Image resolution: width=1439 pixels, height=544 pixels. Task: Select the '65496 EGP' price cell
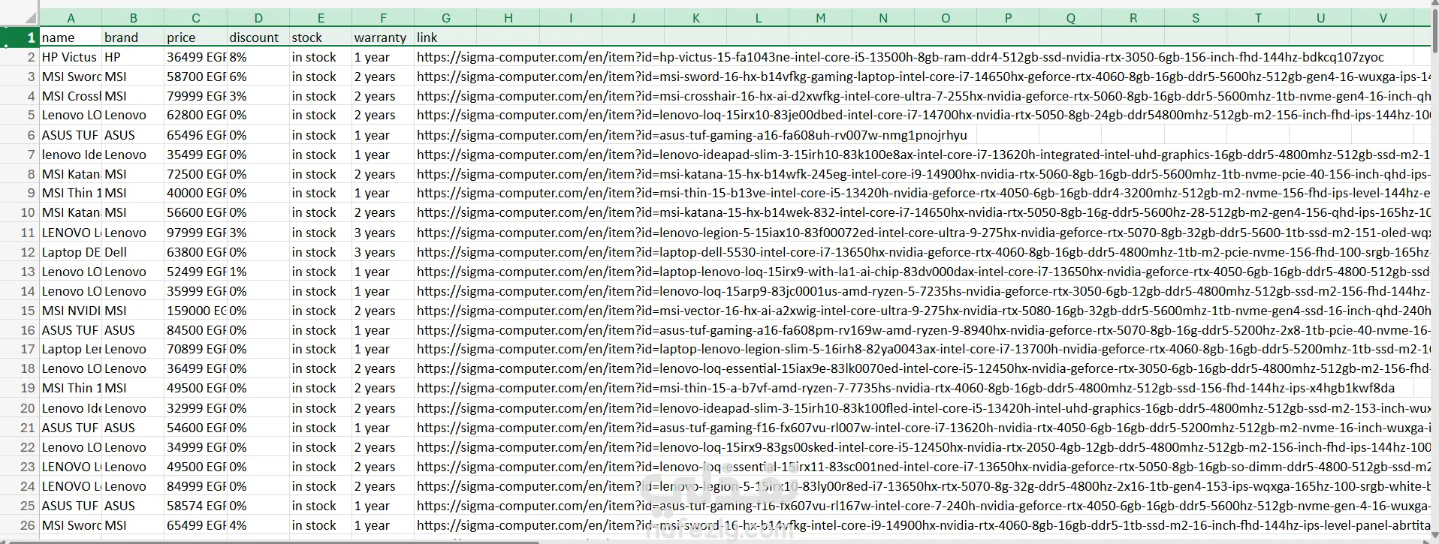[195, 135]
